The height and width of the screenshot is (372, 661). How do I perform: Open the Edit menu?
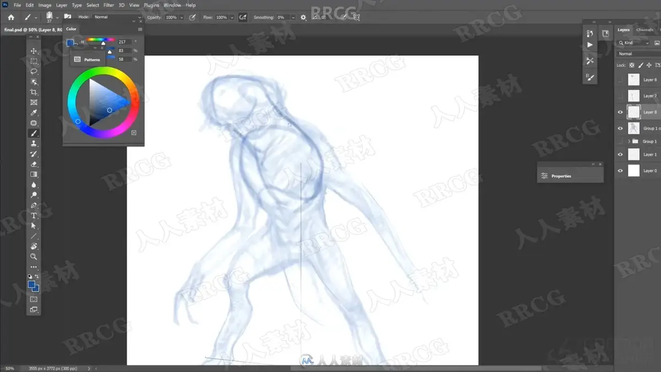click(x=29, y=5)
